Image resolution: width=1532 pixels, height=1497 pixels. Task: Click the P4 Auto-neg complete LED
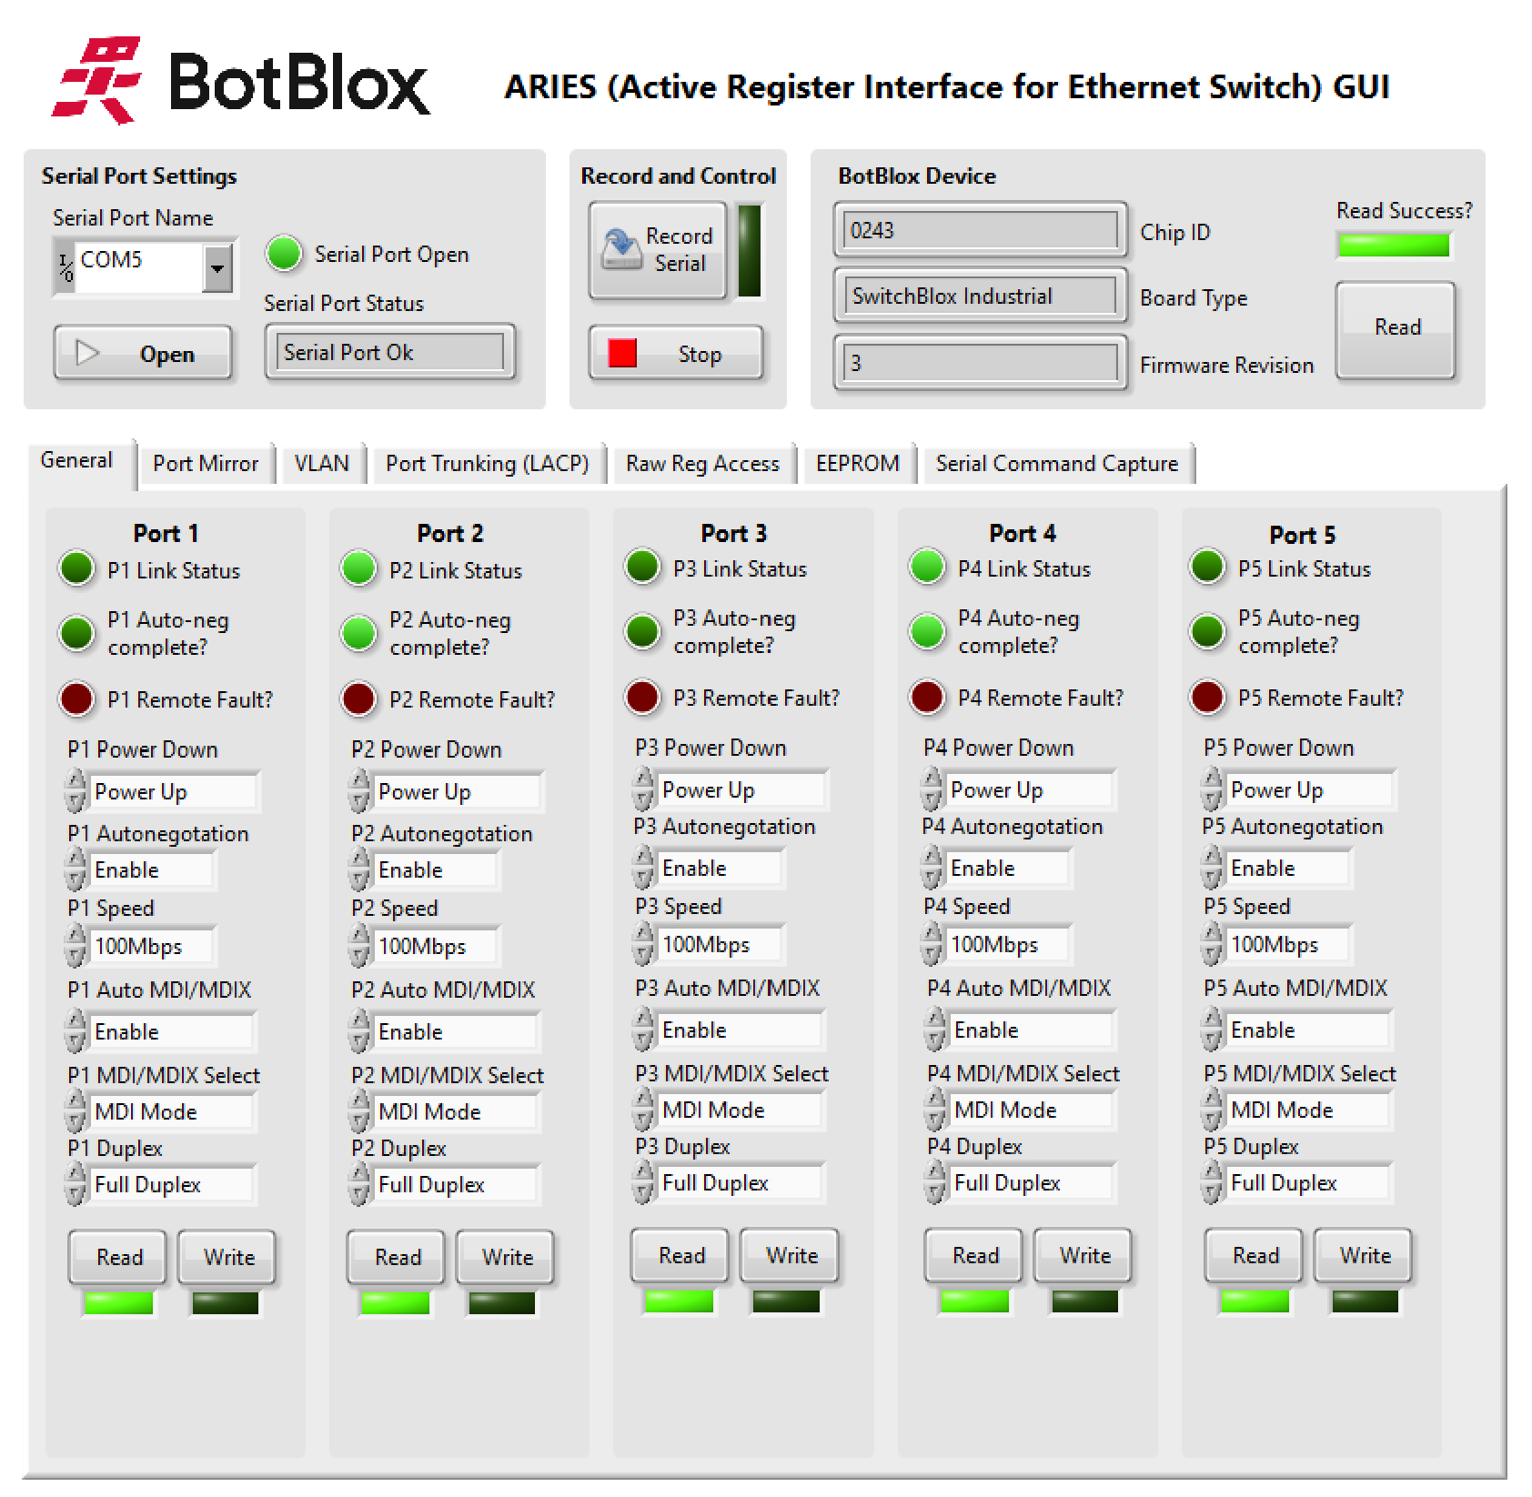(927, 631)
